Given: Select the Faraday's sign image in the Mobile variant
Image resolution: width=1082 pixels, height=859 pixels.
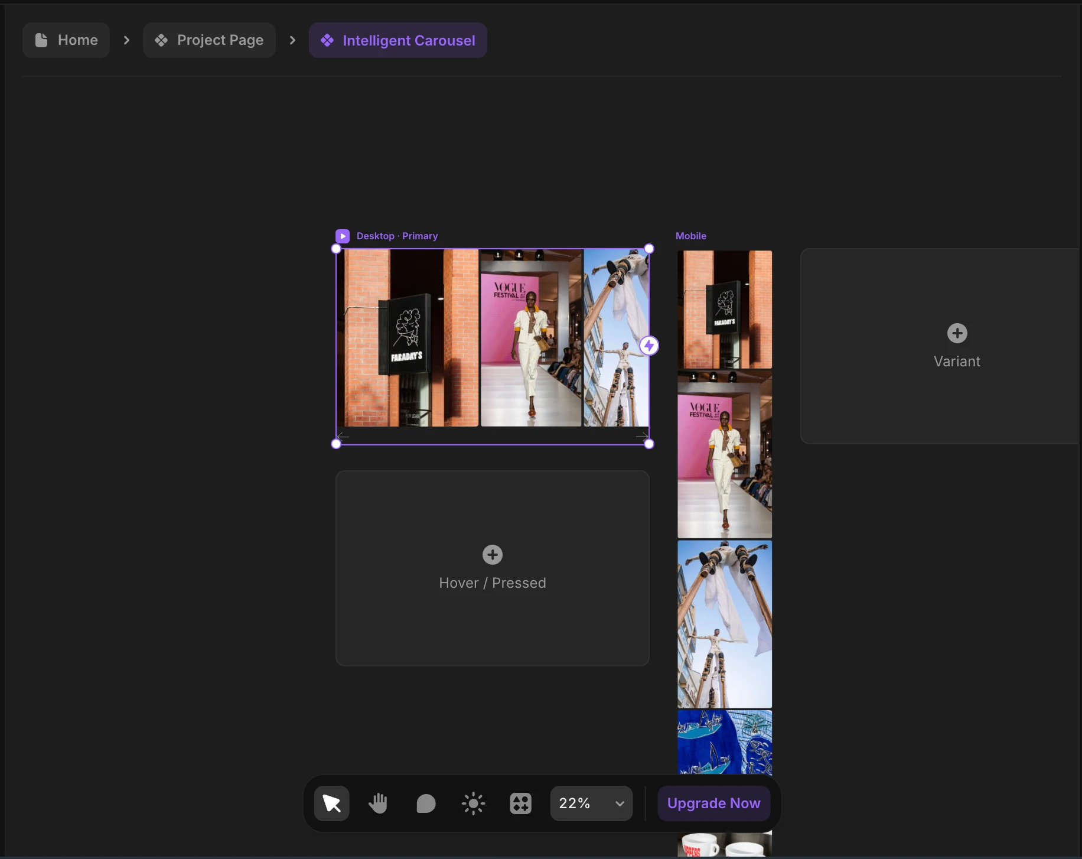Looking at the screenshot, I should (725, 310).
